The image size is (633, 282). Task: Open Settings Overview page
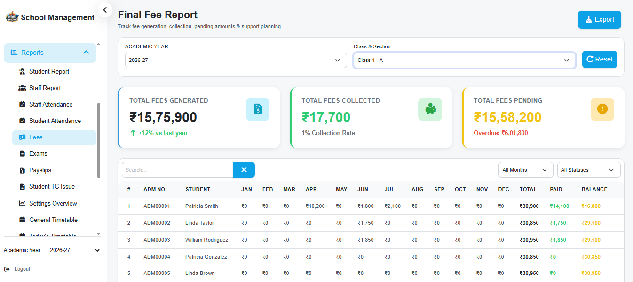(54, 203)
